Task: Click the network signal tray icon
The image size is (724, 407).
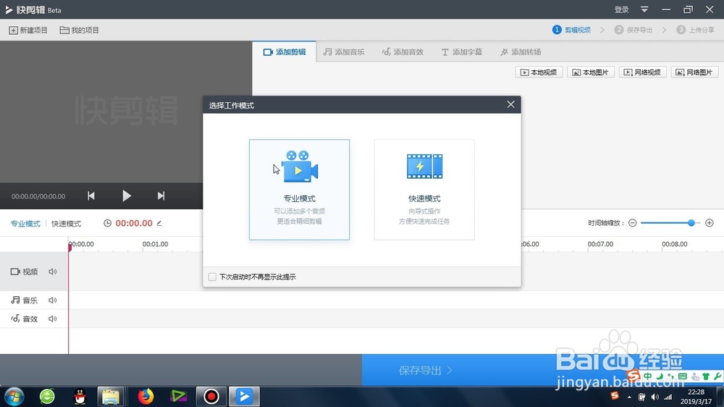Action: [668, 397]
